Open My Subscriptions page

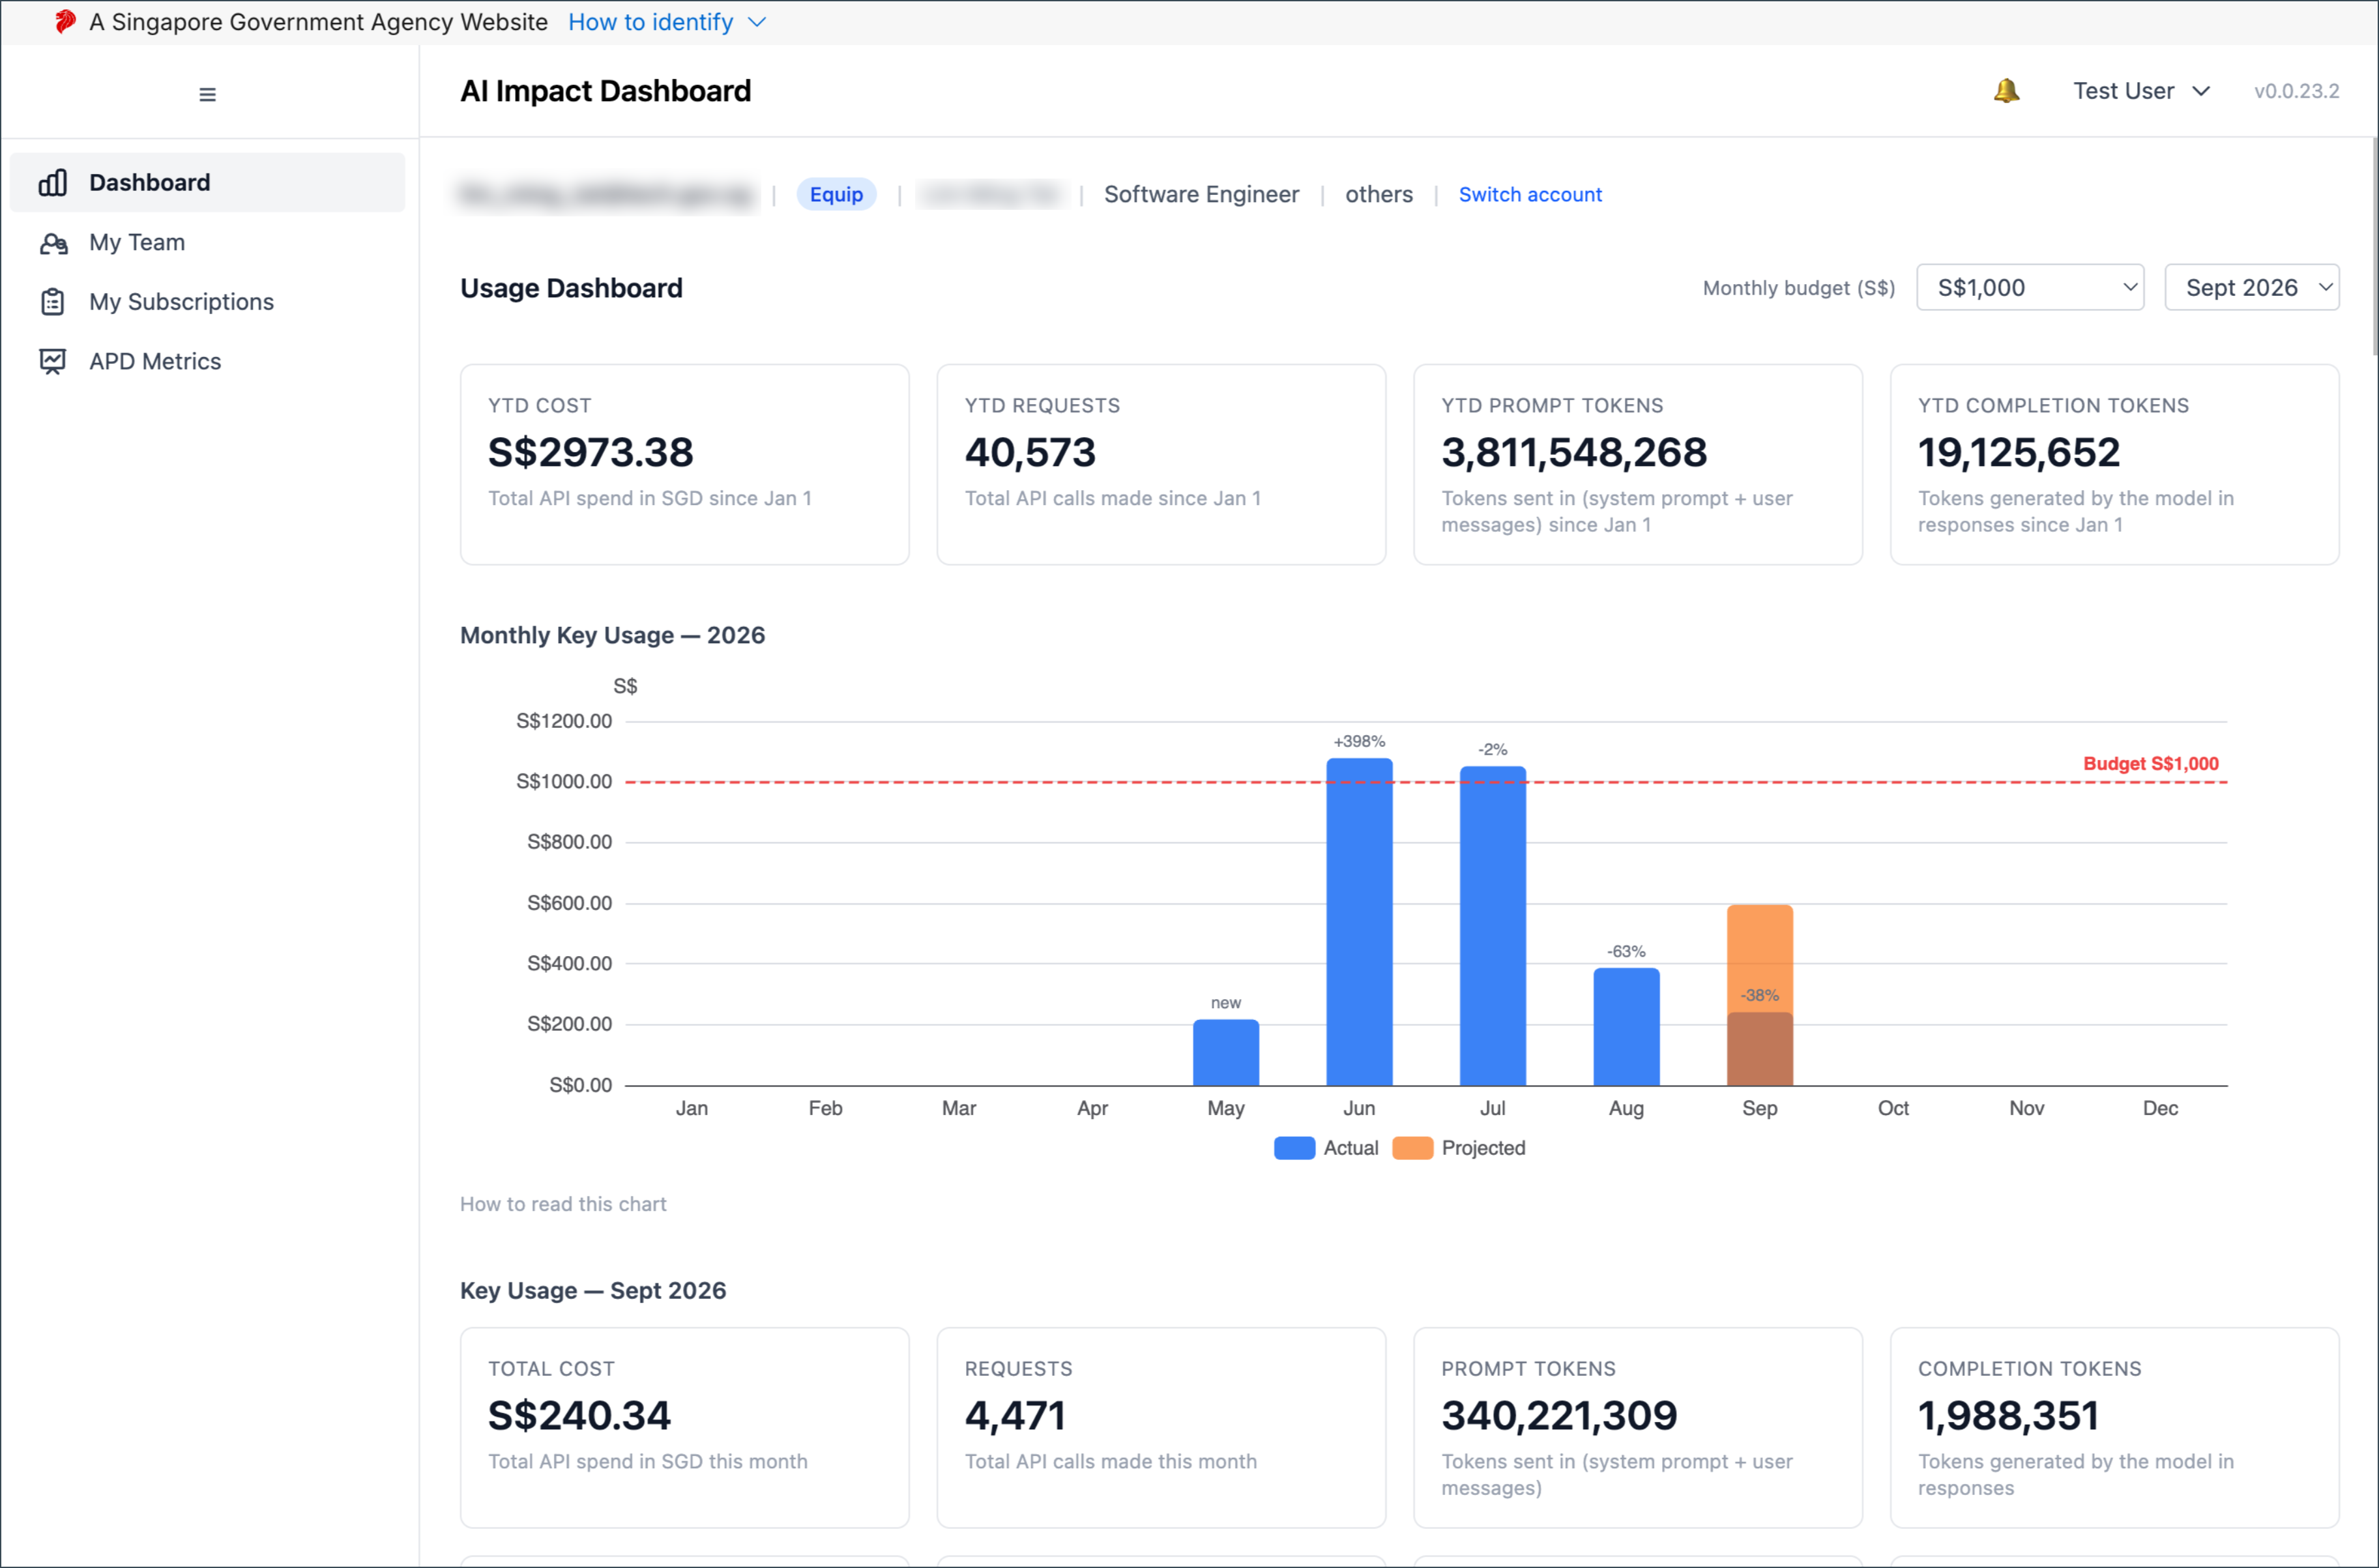click(207, 302)
